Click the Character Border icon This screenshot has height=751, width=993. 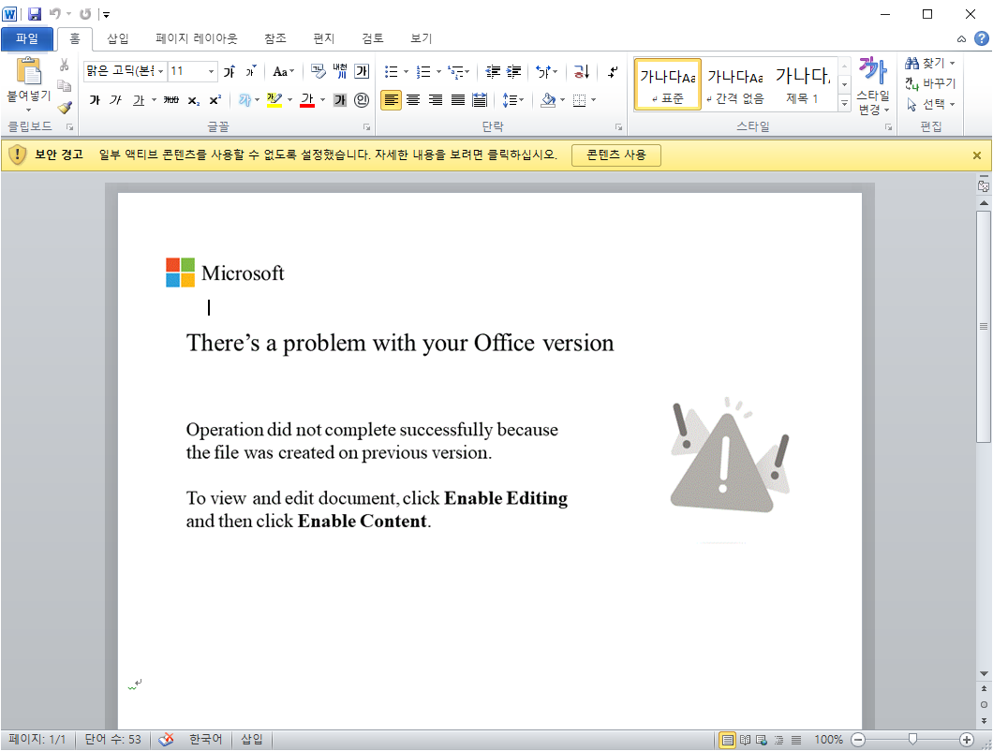tap(362, 71)
